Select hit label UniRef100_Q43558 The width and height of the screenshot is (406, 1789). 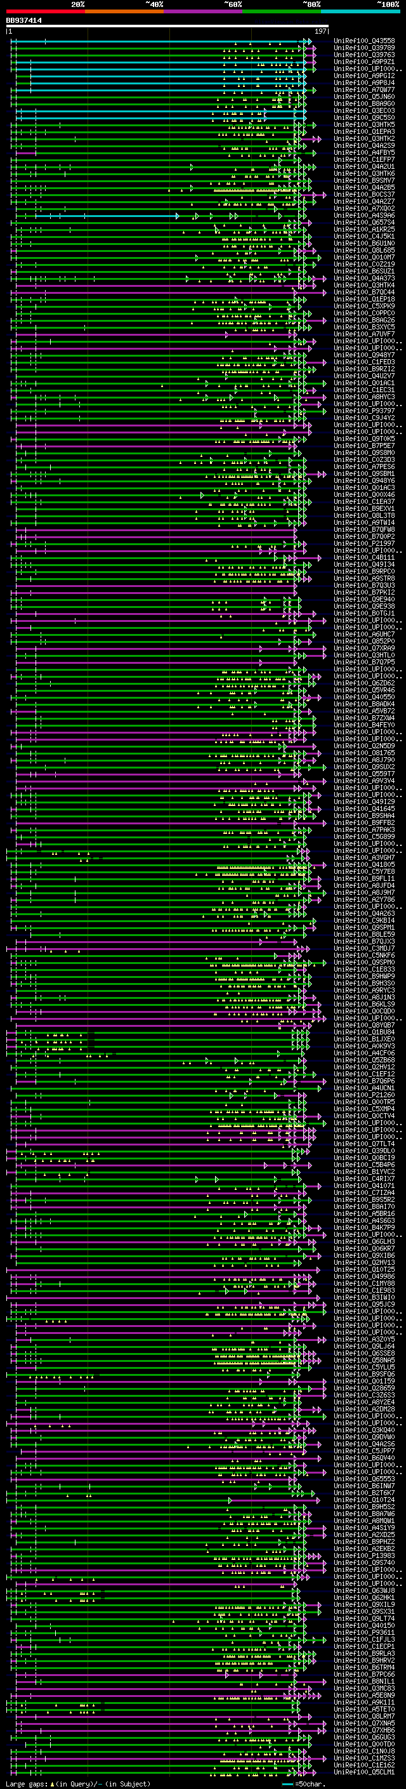click(364, 41)
